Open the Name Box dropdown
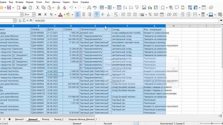This screenshot has height=125, width=223. point(15,21)
